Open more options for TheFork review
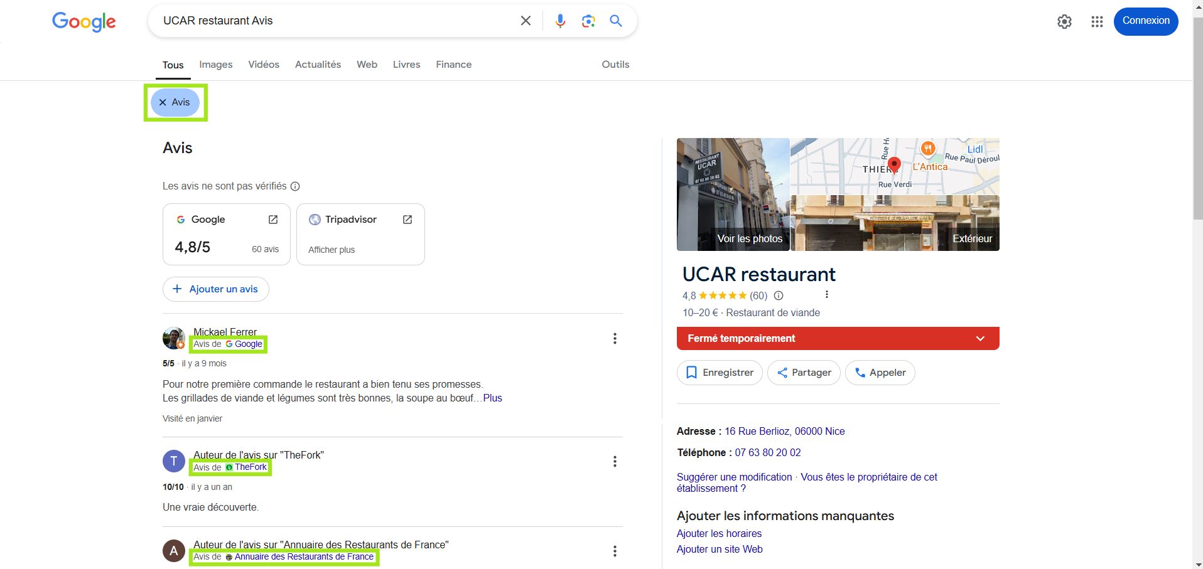 615,462
